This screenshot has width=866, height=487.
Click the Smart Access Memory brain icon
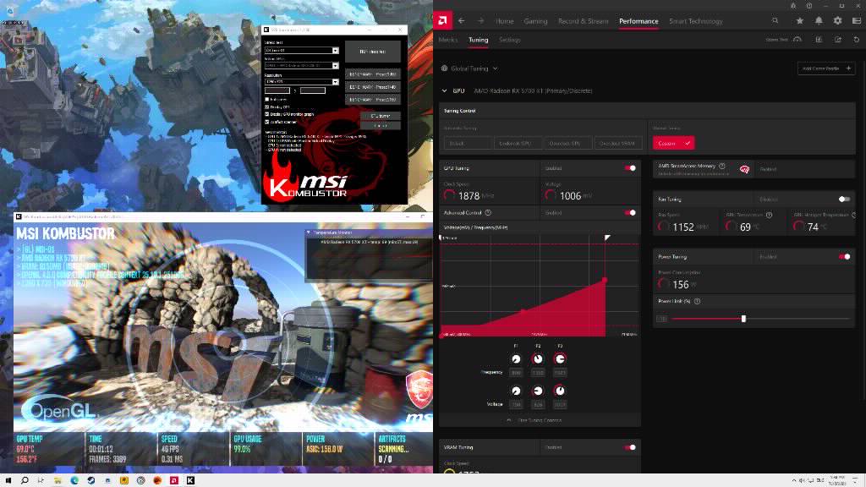click(x=744, y=169)
